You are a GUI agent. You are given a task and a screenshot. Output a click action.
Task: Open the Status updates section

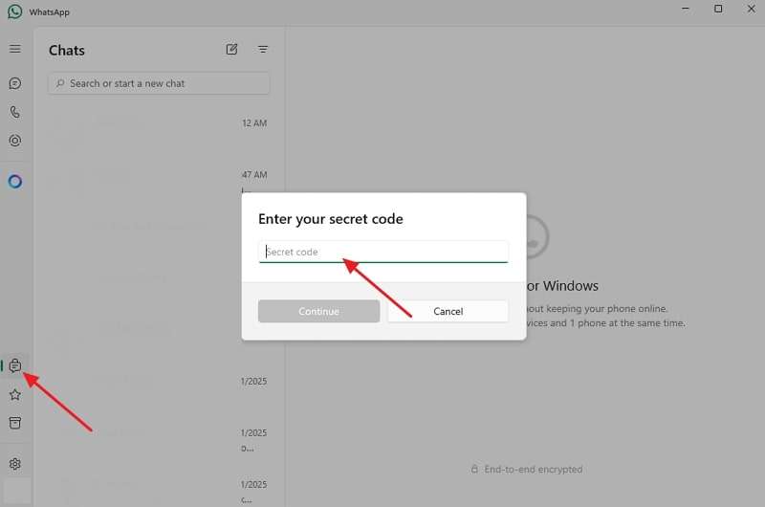pos(14,141)
